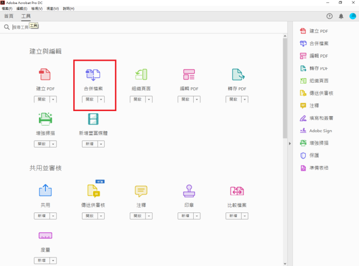Select 建立 PDF in the right sidebar
The width and height of the screenshot is (359, 266).
[314, 31]
